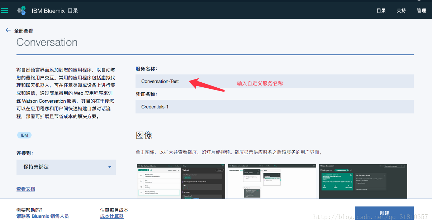Click 请联系 Bluemix 销售人员 link
The image size is (432, 224).
43,216
